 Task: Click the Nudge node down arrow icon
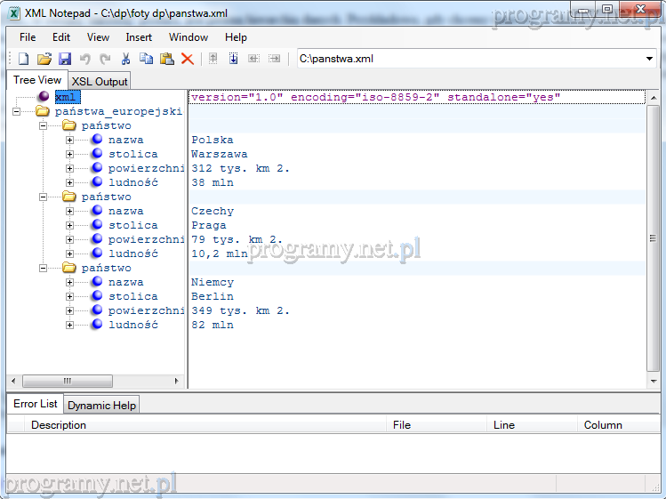click(234, 59)
